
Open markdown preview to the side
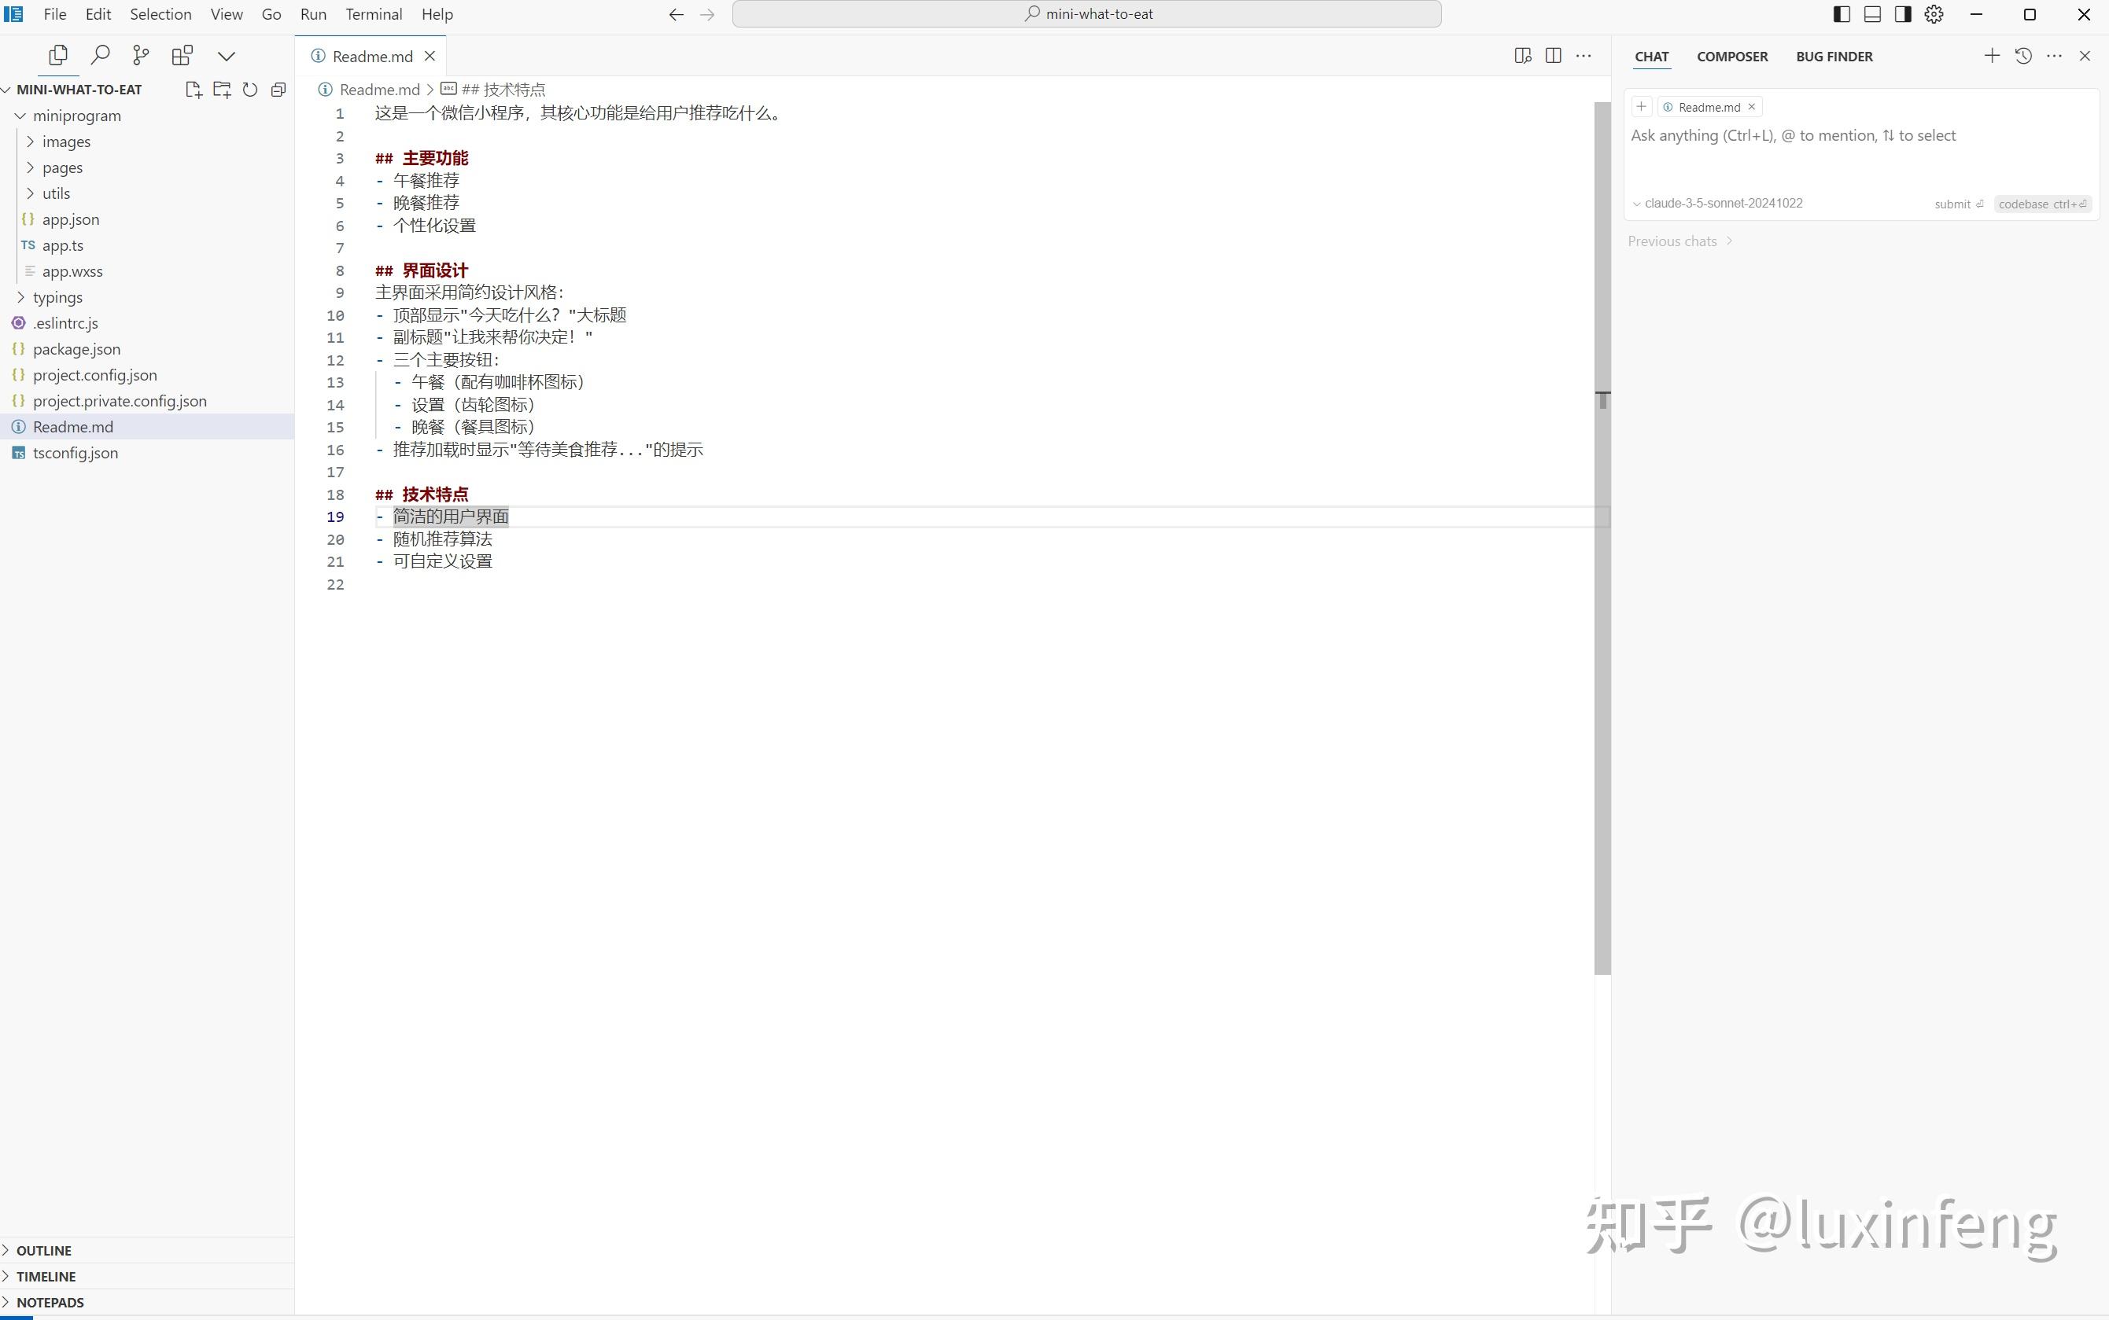(1522, 56)
